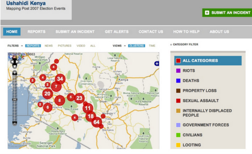
Task: Click the blue Deaths color swatch
Action: [x=178, y=81]
